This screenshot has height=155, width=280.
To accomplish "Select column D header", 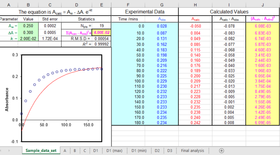I will pos(77,5).
